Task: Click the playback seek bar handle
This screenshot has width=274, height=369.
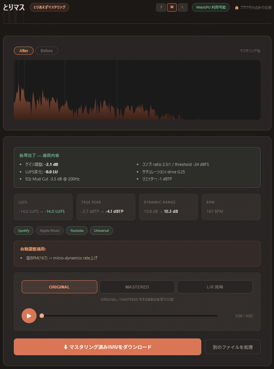Action: click(42, 316)
